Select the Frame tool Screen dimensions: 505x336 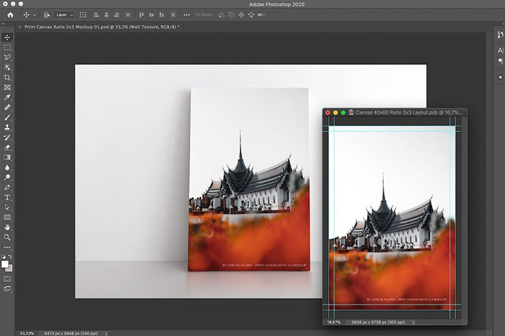point(7,88)
